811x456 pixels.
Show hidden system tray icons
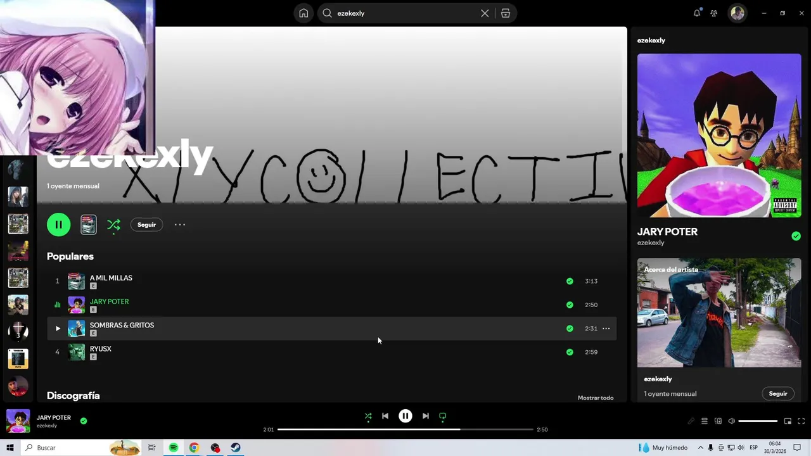701,448
